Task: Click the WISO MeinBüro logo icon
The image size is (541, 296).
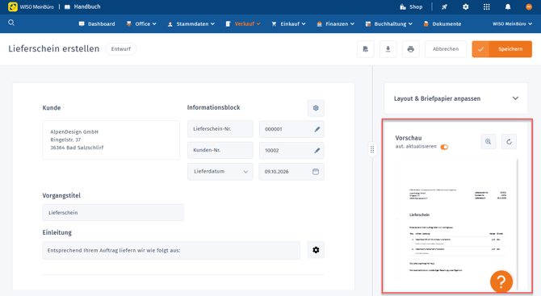Action: pos(13,6)
